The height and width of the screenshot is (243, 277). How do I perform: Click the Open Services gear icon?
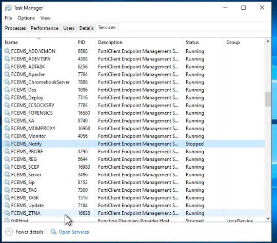click(x=53, y=232)
